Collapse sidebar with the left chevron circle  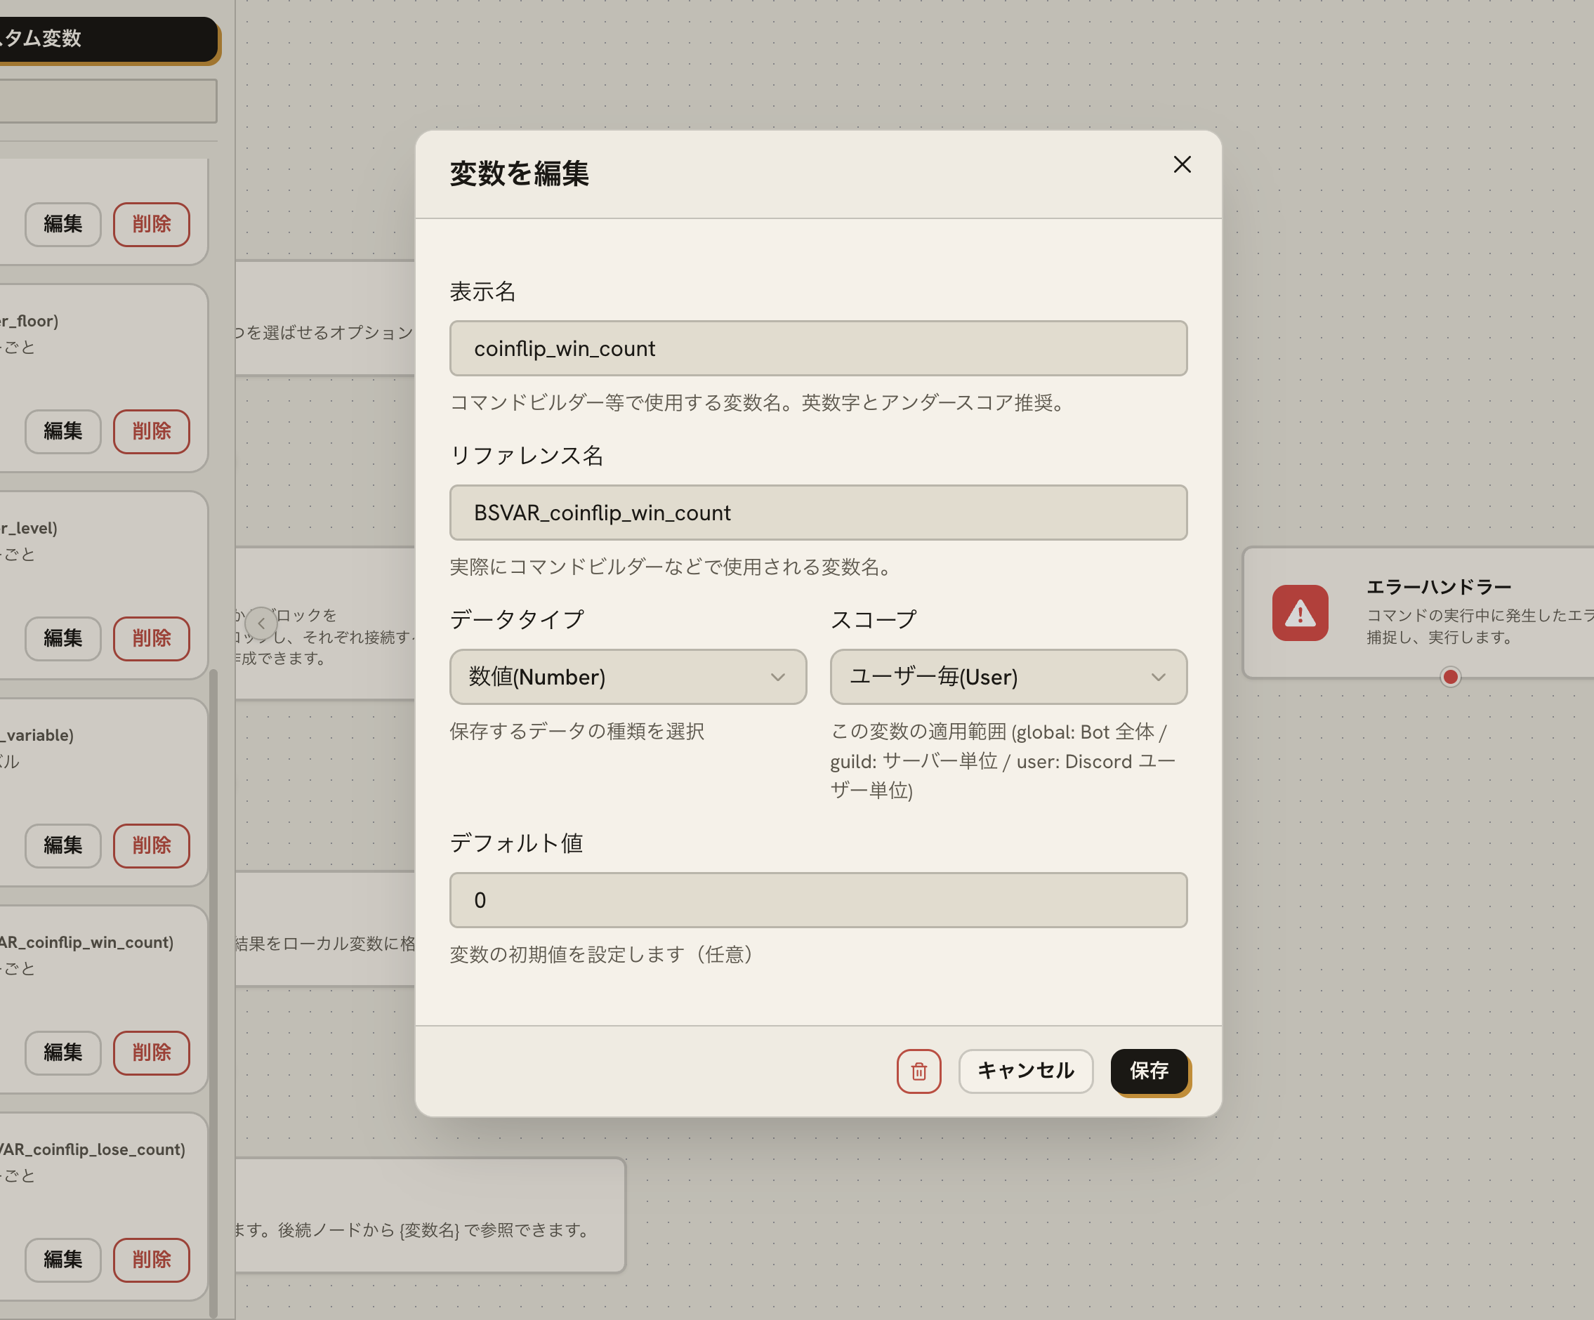pyautogui.click(x=261, y=623)
